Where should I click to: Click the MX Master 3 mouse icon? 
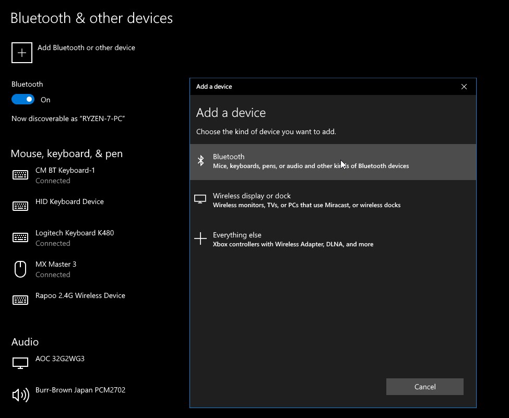[x=20, y=269]
